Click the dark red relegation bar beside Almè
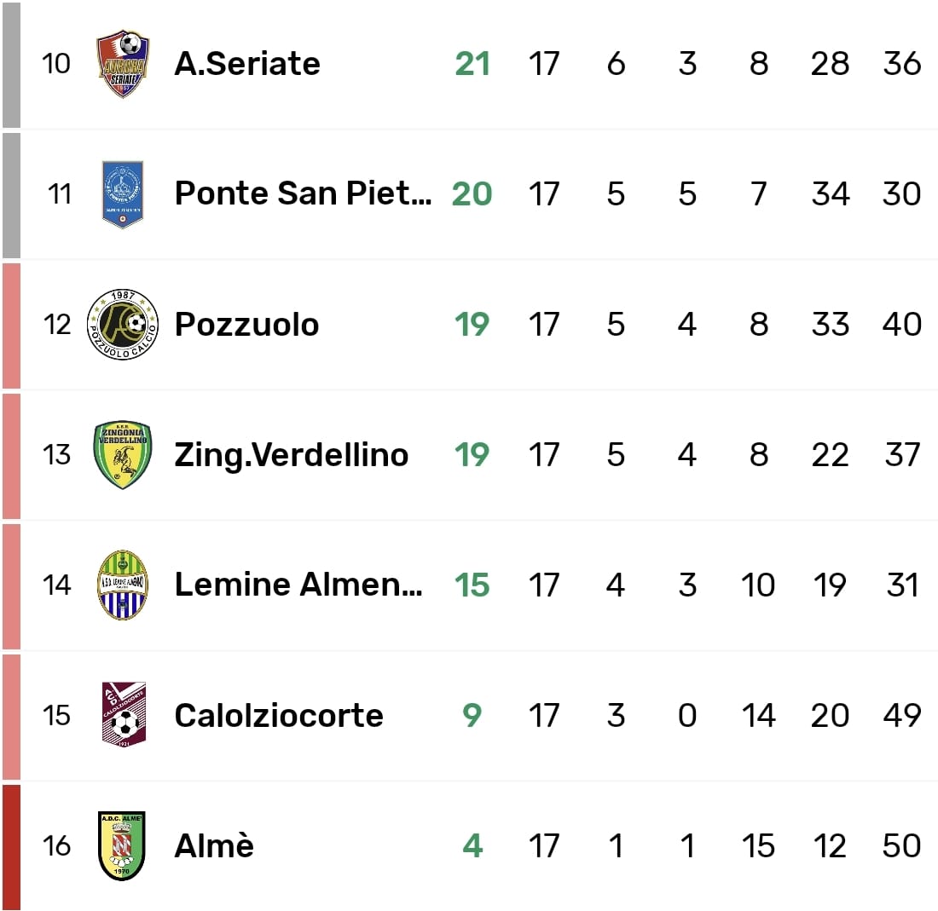938x911 pixels. point(10,846)
